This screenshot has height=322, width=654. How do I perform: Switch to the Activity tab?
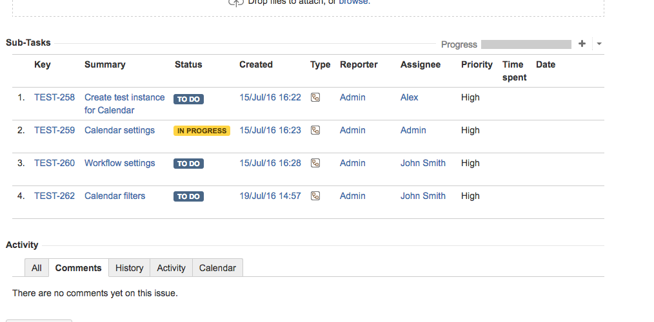click(171, 268)
